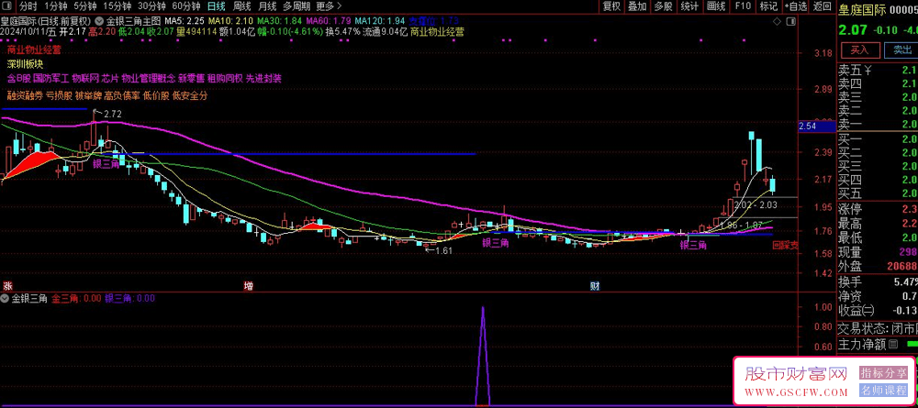Image resolution: width=918 pixels, height=408 pixels.
Task: Click the 换手 turnover row
Action: click(x=877, y=281)
